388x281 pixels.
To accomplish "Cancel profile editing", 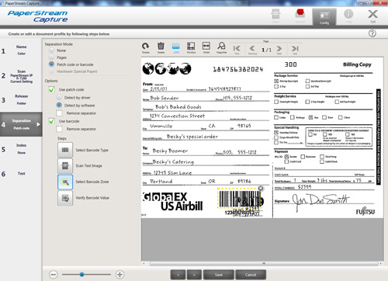I will coord(251,275).
